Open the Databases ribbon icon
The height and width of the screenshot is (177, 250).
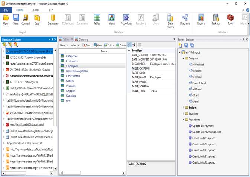click(x=53, y=19)
